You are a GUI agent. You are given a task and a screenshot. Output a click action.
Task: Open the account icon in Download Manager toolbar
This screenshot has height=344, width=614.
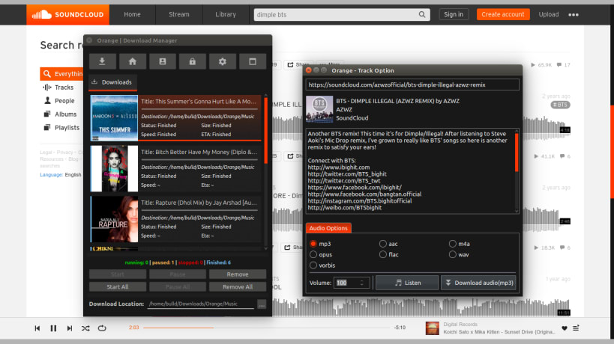[x=163, y=61]
